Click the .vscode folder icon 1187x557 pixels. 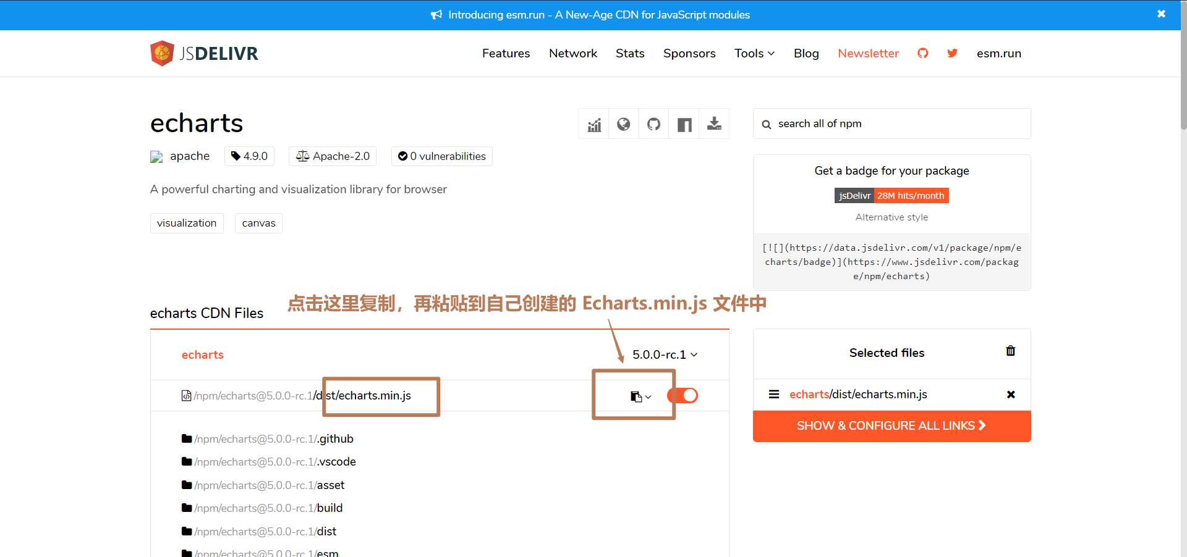tap(187, 461)
